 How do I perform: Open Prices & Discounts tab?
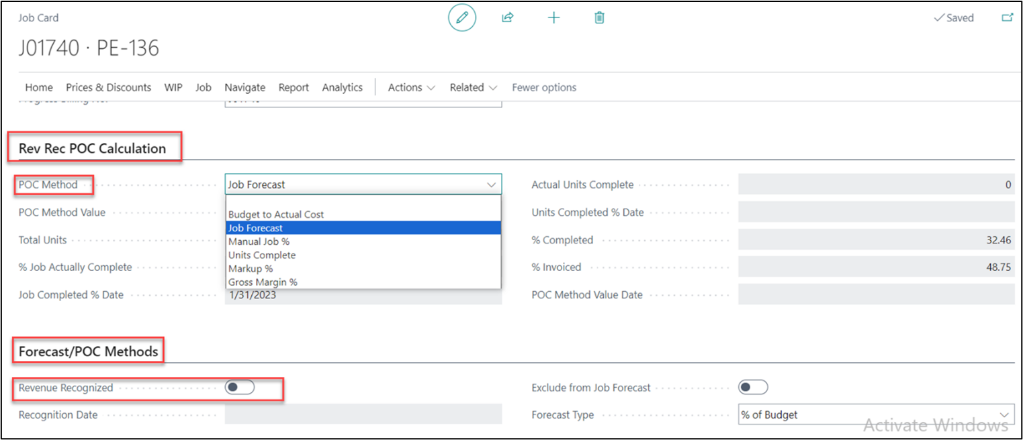pos(108,87)
